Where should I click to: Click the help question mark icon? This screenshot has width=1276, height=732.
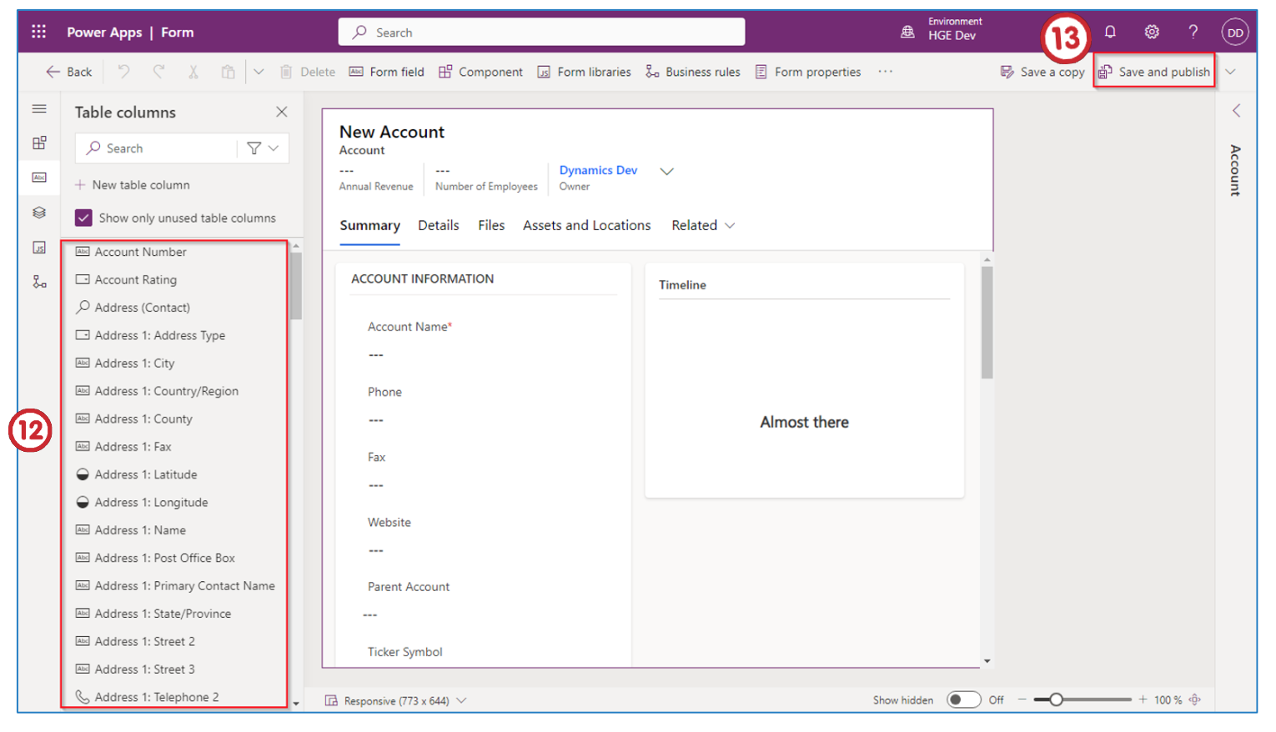pyautogui.click(x=1193, y=32)
